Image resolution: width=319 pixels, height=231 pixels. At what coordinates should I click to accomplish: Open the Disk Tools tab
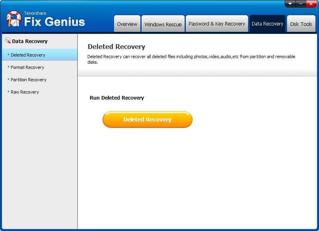click(x=301, y=23)
